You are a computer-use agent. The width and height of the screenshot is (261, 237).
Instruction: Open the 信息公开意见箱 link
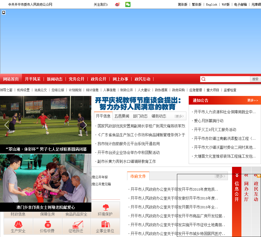click(x=101, y=184)
